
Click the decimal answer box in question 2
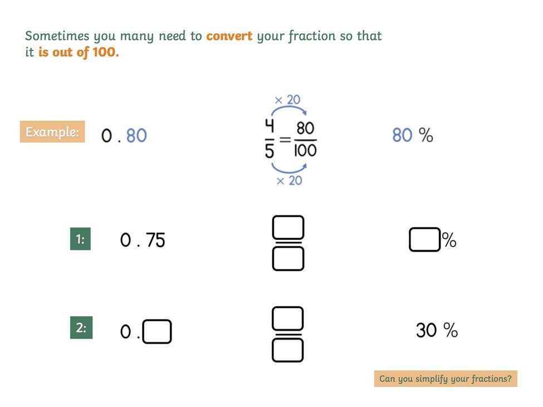[157, 331]
